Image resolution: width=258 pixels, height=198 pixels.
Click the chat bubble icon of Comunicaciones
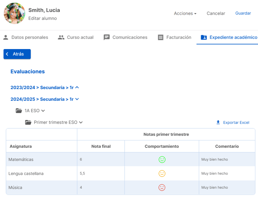coord(106,37)
